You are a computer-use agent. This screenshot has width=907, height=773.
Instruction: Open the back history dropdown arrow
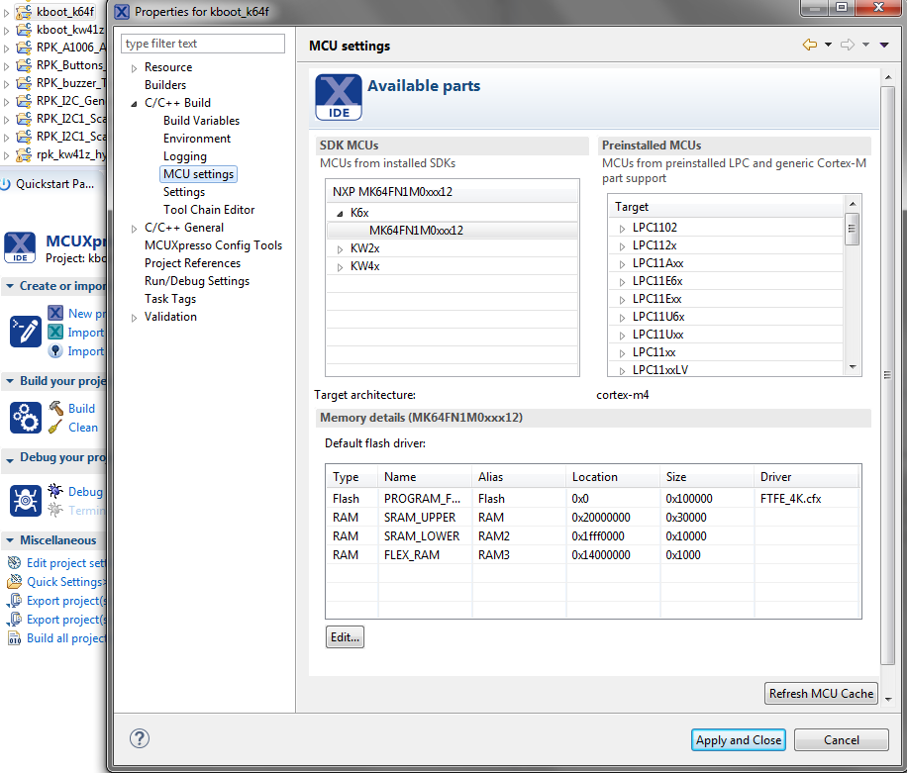829,45
